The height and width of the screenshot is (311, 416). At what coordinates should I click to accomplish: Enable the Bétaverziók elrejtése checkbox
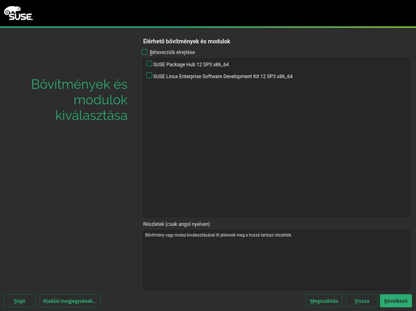point(144,52)
